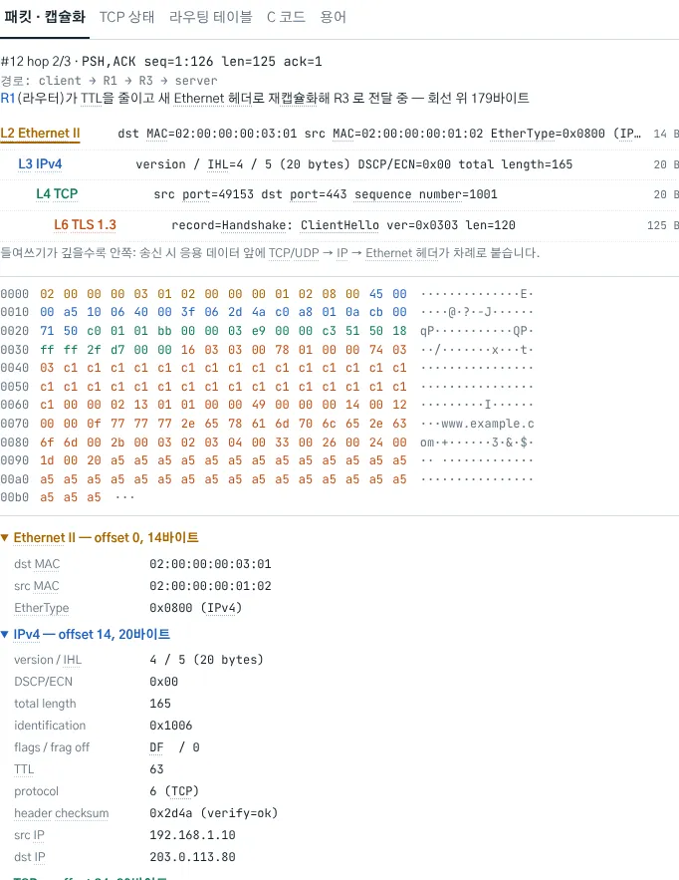Click the EtherType field label
This screenshot has width=679, height=880.
coord(42,608)
